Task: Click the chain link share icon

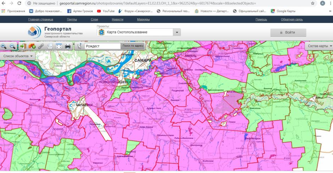Action: point(41,46)
